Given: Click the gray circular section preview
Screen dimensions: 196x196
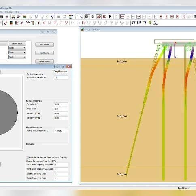Looking at the screenshot, I should pyautogui.click(x=9, y=113).
